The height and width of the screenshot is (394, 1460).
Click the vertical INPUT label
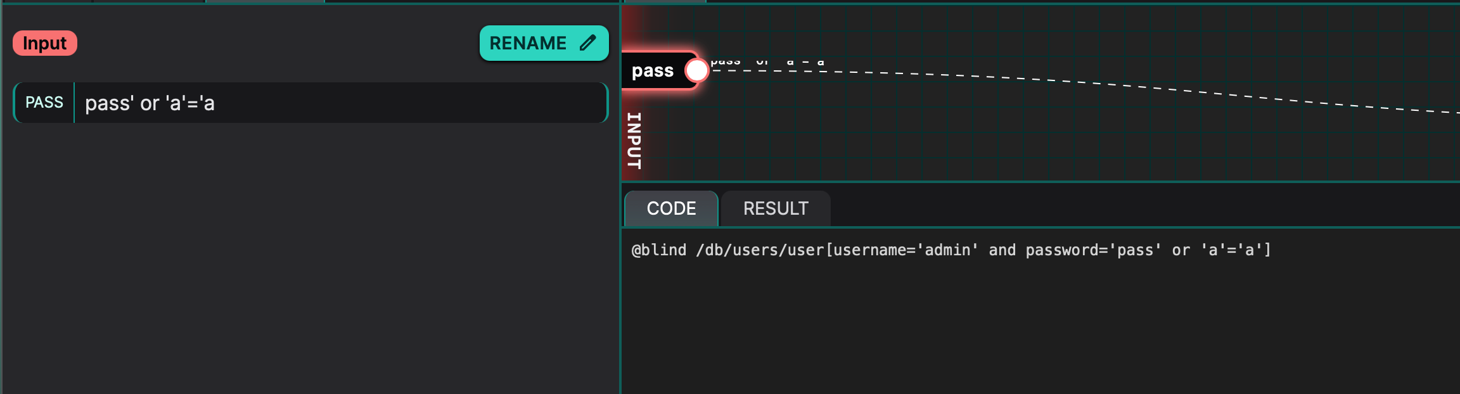634,141
